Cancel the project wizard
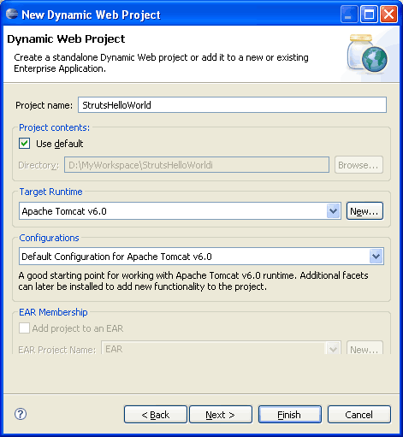 [x=359, y=415]
